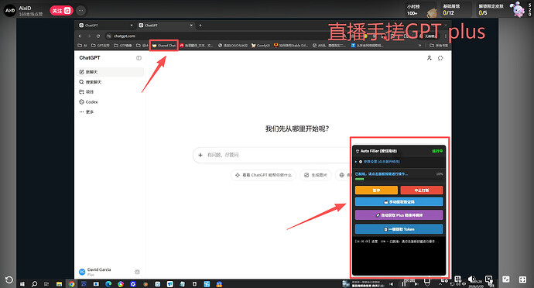Open the GPT应用 bookmarks folder

click(x=101, y=46)
